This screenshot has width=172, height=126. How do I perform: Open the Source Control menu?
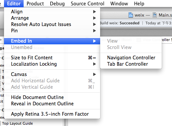pos(87,4)
